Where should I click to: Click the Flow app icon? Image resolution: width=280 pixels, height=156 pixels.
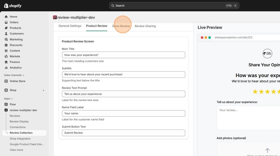(6, 104)
